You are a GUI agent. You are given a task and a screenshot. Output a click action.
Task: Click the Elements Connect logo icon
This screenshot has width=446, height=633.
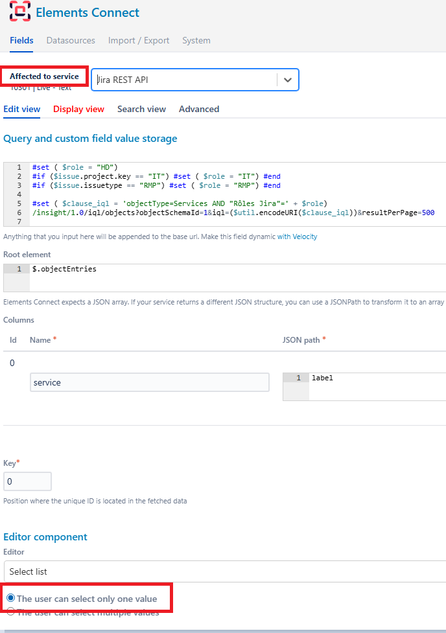[19, 12]
